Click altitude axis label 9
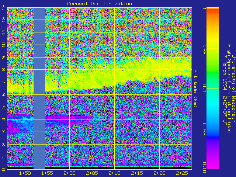Screen dimensions: 236x177 point(4,57)
